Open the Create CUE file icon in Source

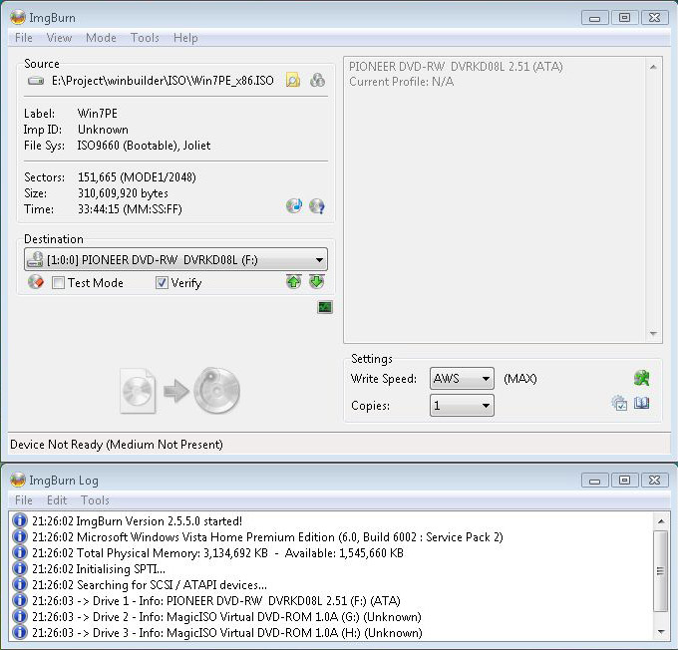(x=317, y=80)
